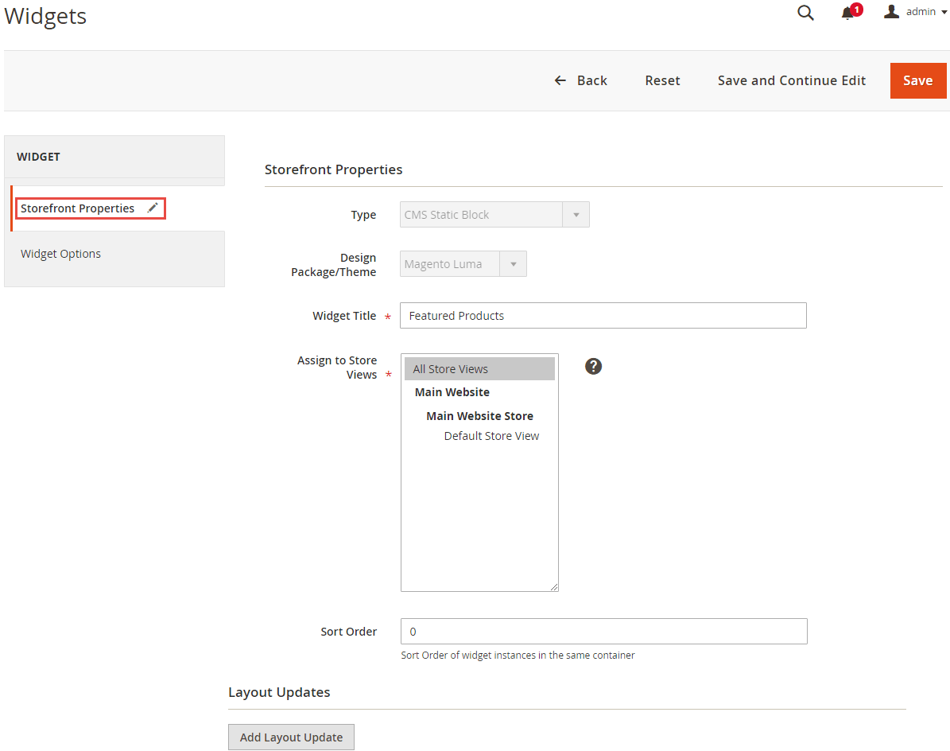Click the orange Save button

pyautogui.click(x=917, y=80)
